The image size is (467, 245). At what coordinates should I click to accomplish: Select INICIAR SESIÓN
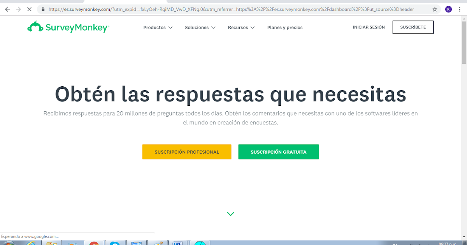point(369,27)
